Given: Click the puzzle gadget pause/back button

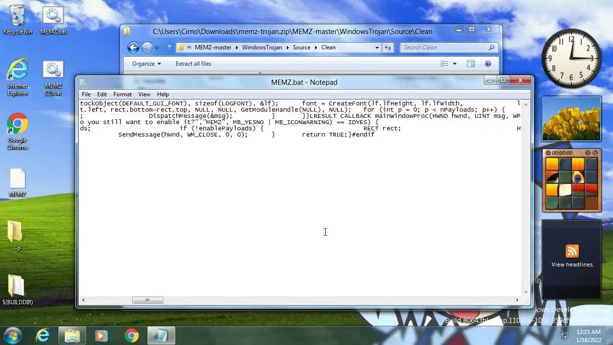Looking at the screenshot, I should 549,153.
